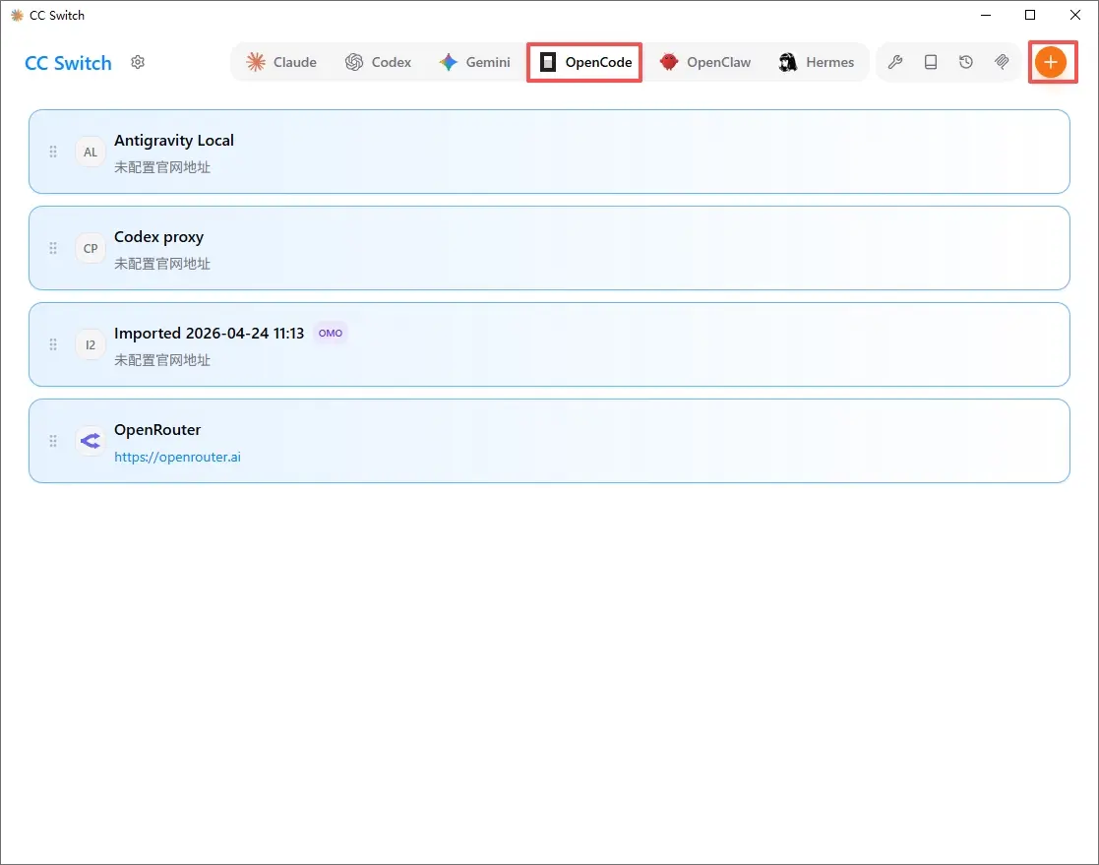Switch to the Claude tab

(281, 62)
